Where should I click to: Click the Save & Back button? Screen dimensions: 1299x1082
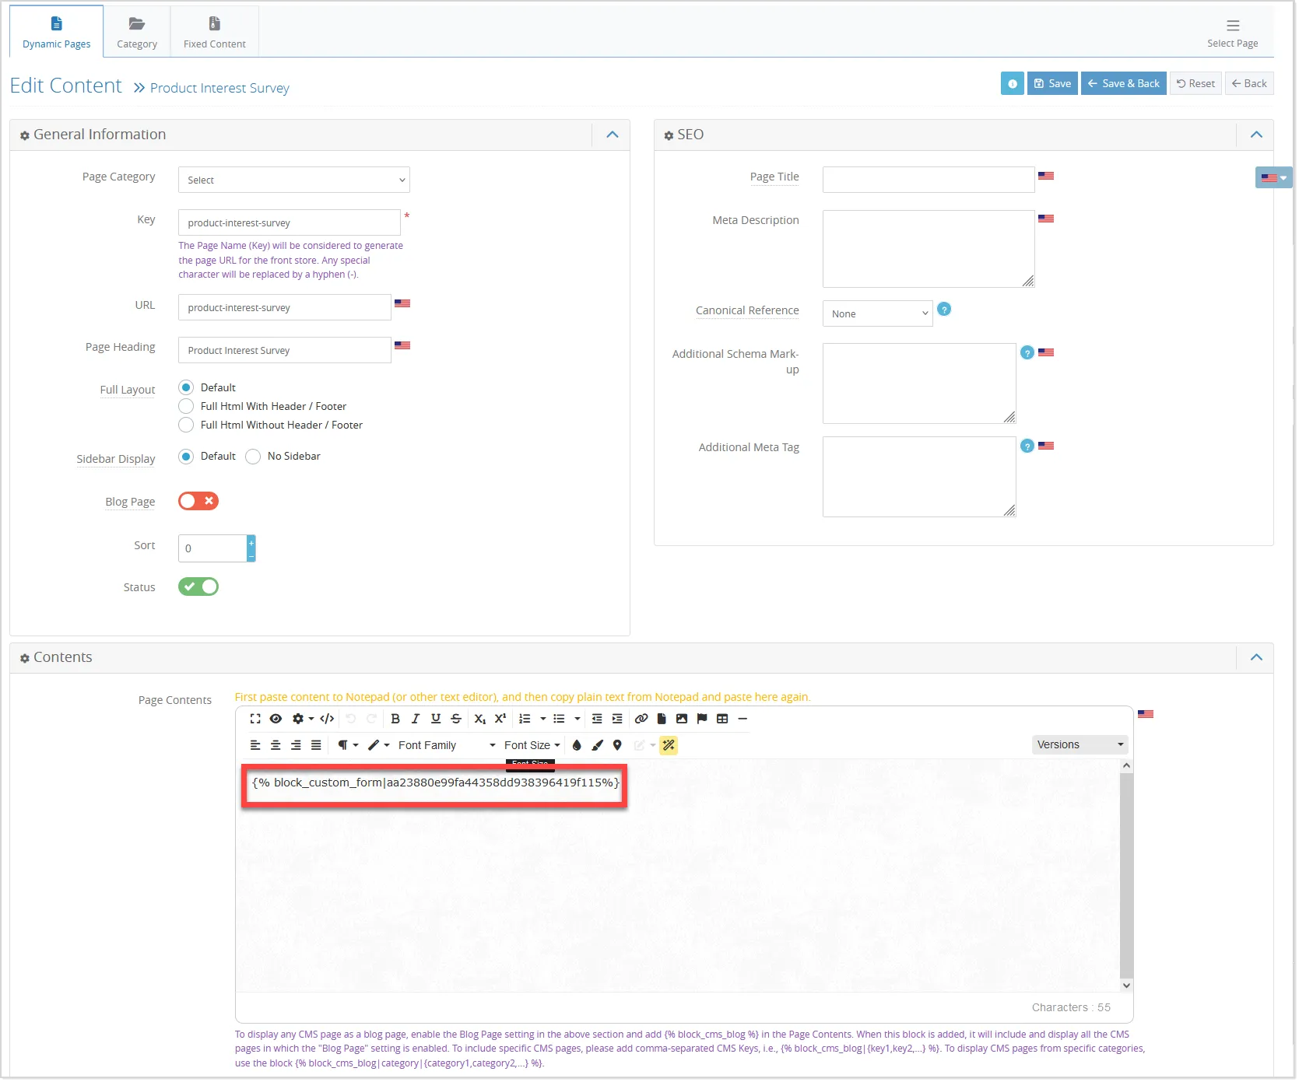tap(1123, 84)
